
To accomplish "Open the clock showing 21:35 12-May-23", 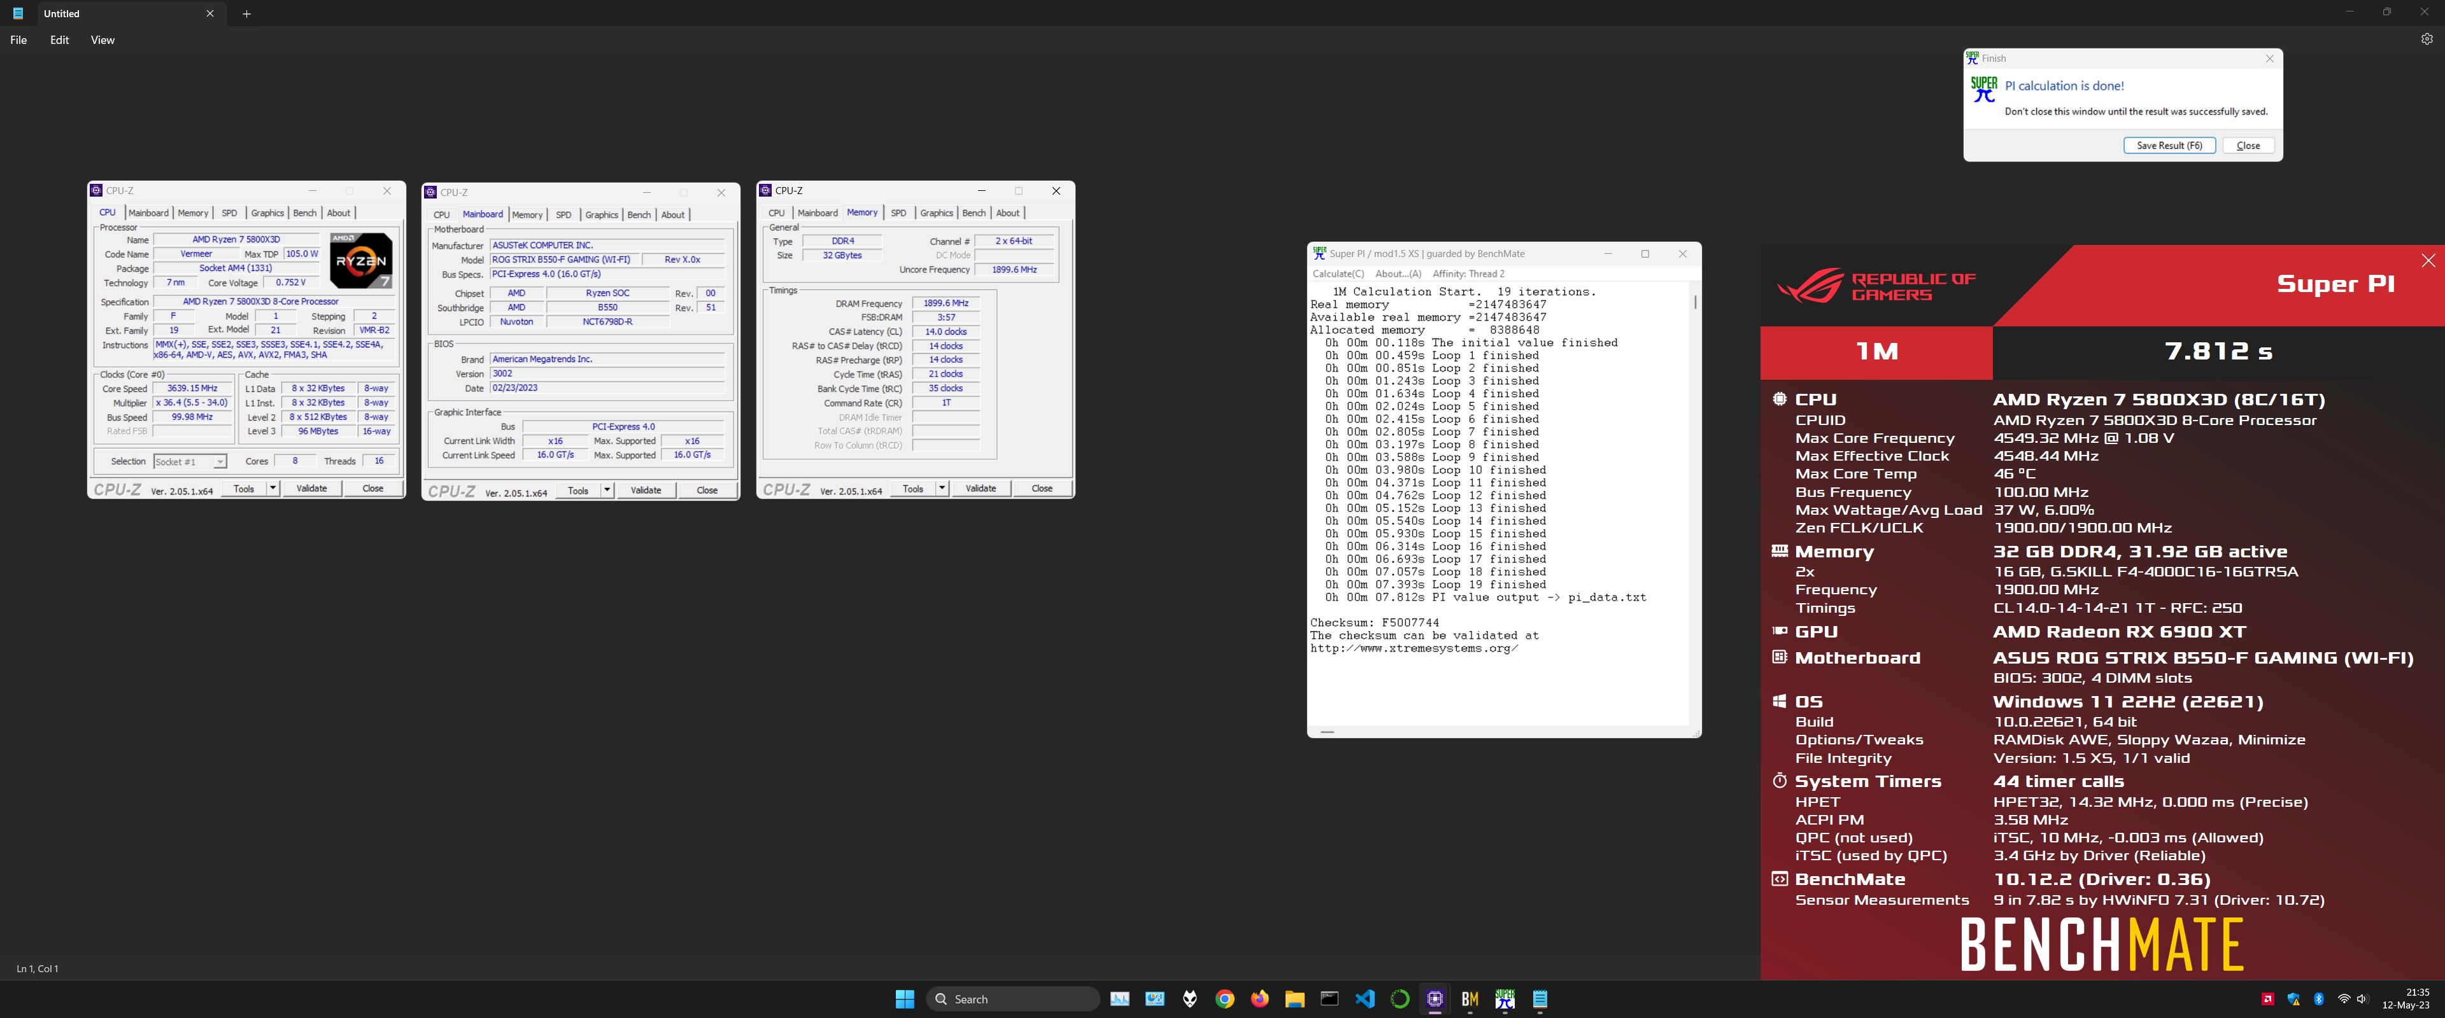I will pyautogui.click(x=2405, y=998).
